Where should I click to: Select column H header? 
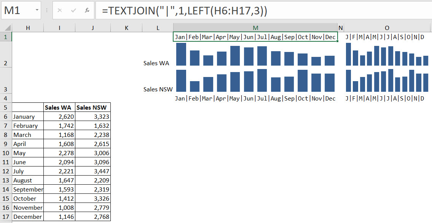coord(28,28)
